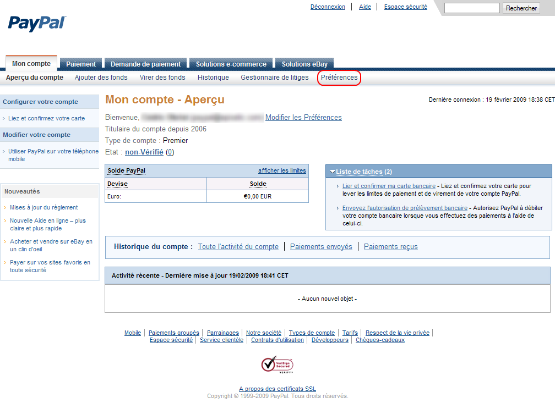Click the Aucun nouvel objet message
The width and height of the screenshot is (555, 403).
[328, 299]
